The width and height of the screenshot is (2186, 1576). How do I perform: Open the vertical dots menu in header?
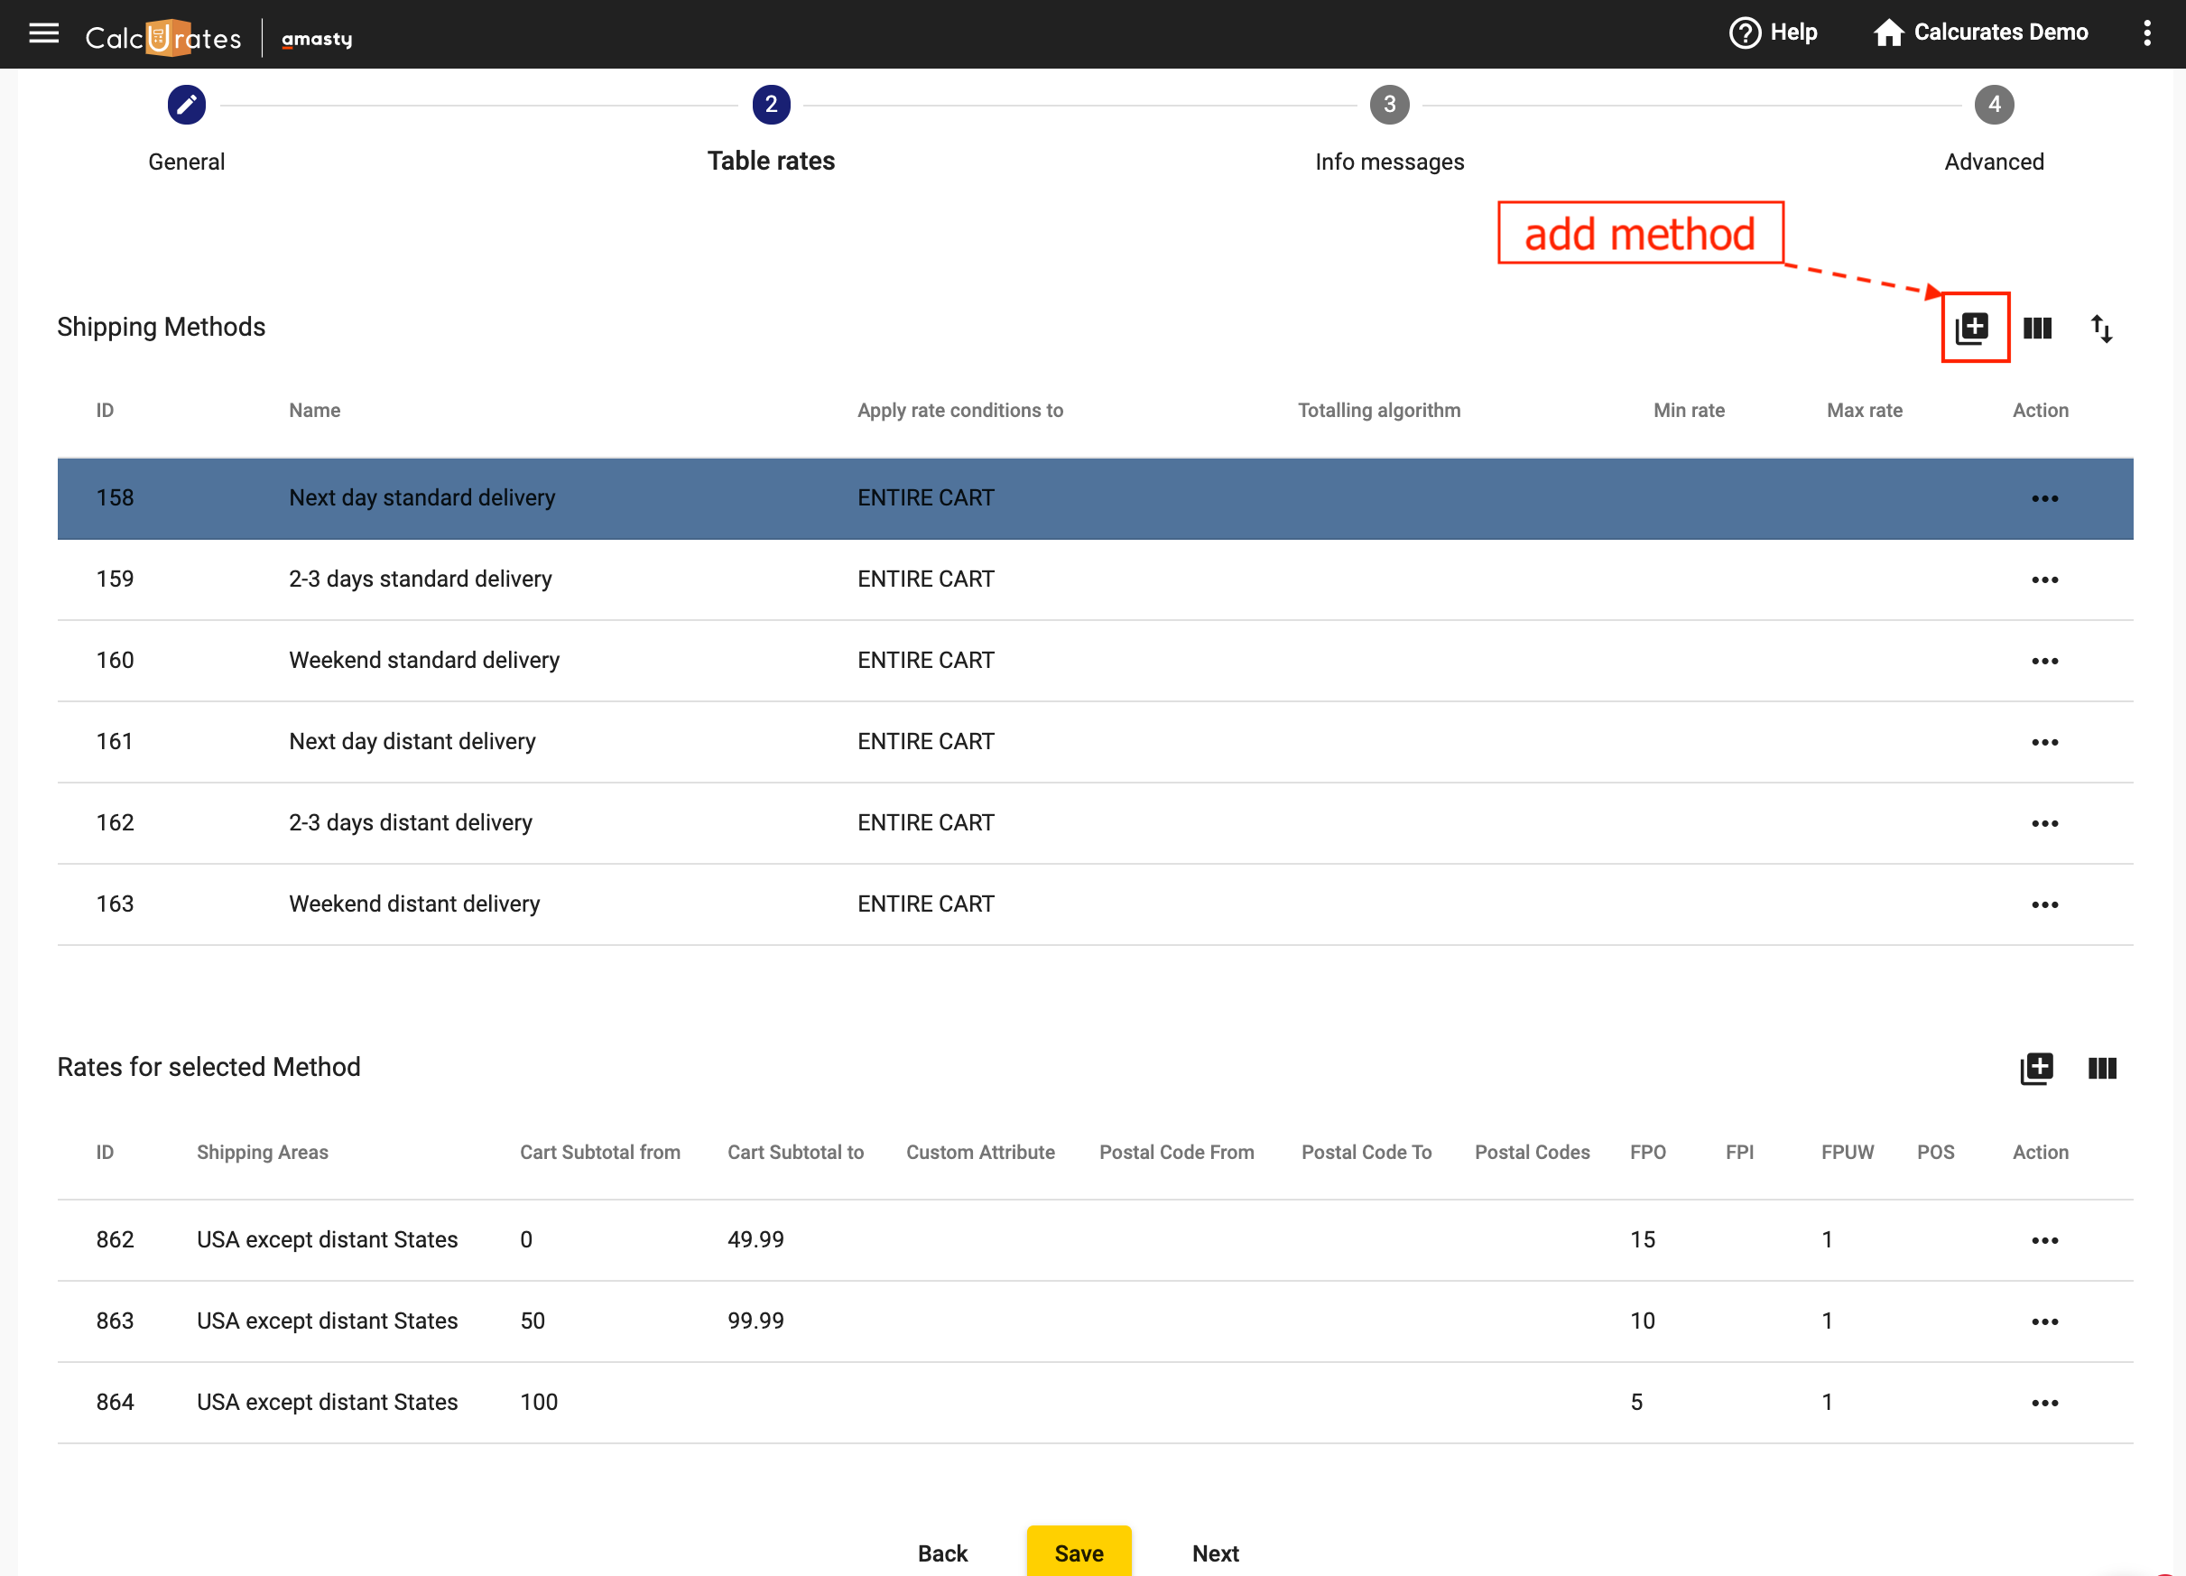(x=2146, y=32)
